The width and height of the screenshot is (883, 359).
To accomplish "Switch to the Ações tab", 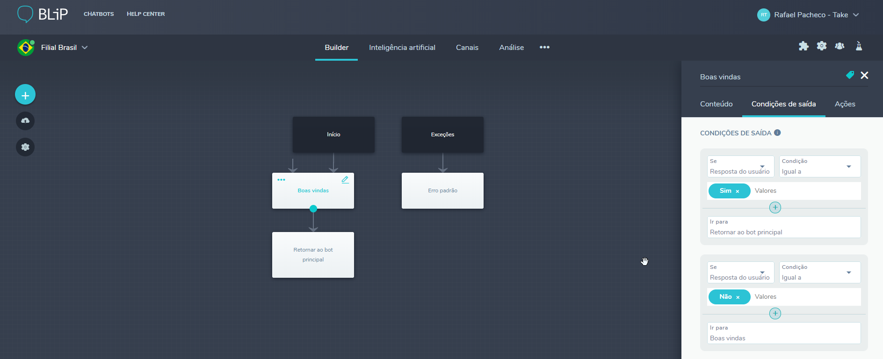I will point(845,104).
